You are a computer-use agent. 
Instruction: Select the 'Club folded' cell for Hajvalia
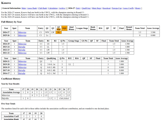coord(64,98)
